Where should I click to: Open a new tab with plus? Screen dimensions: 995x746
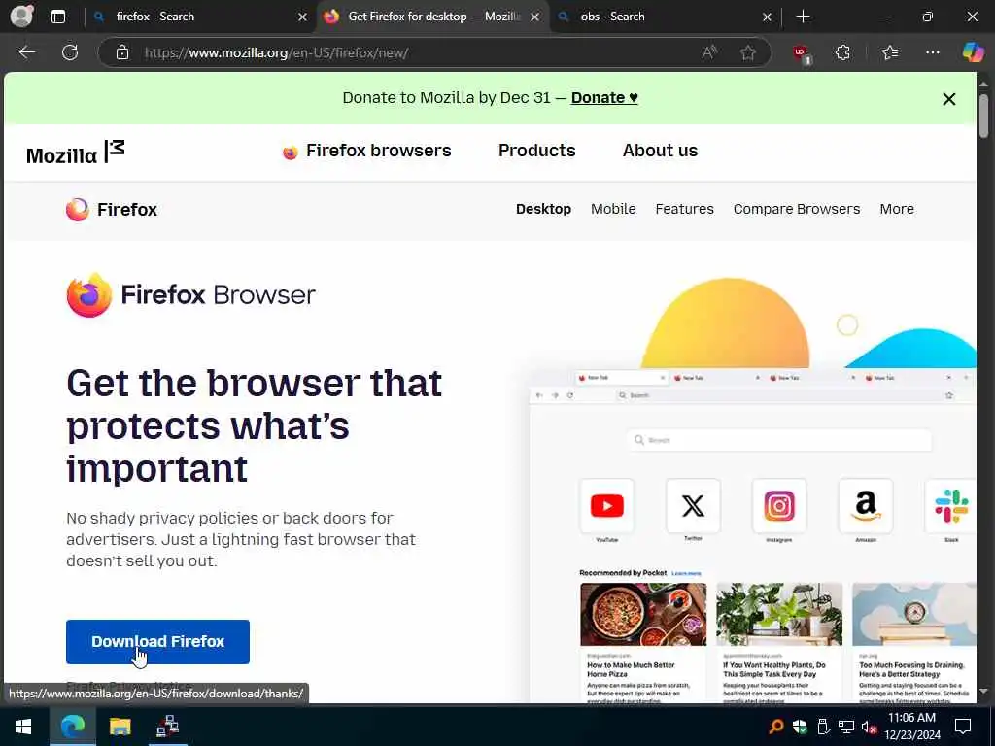803,17
